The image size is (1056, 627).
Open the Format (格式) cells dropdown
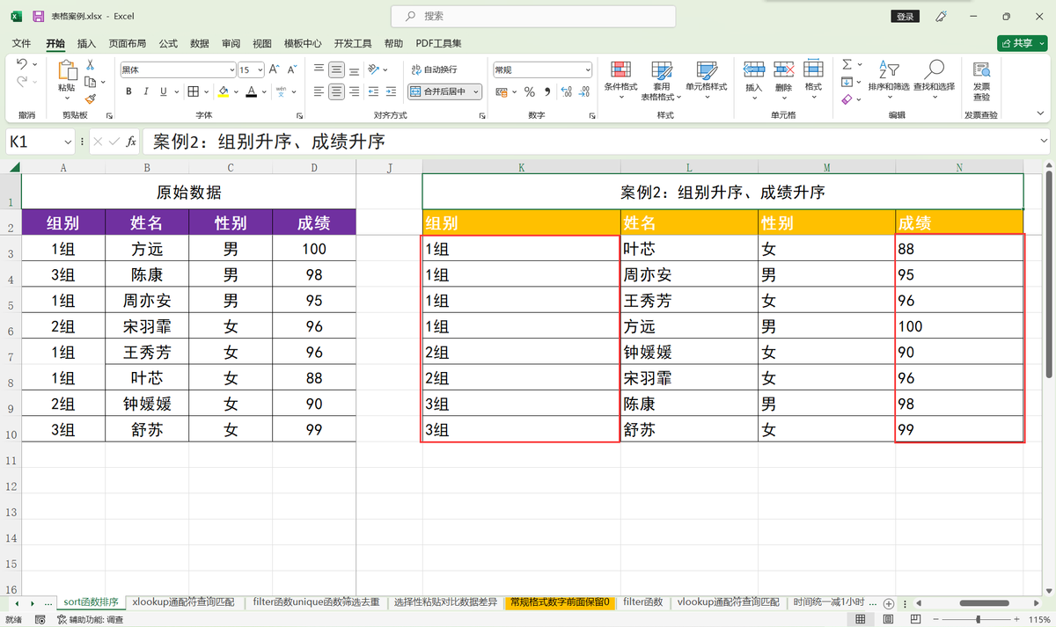coord(813,79)
